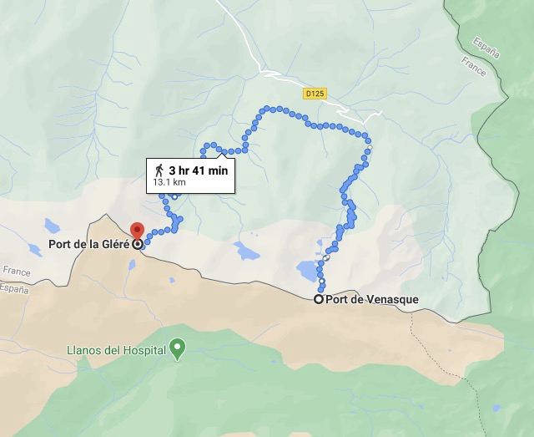
Task: Click the España label at top right border
Action: click(x=486, y=48)
